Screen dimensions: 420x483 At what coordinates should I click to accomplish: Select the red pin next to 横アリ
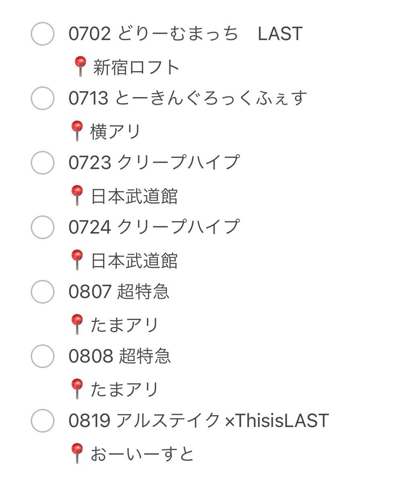pyautogui.click(x=77, y=131)
